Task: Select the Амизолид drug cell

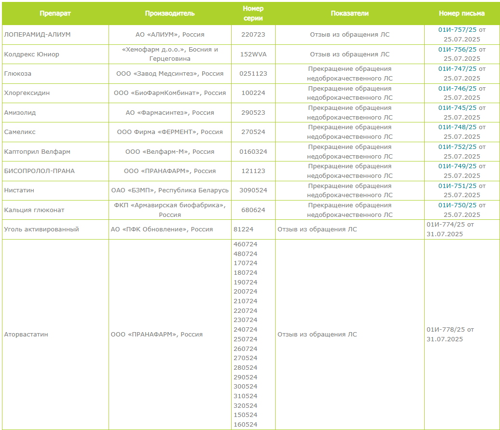Action: click(x=55, y=112)
